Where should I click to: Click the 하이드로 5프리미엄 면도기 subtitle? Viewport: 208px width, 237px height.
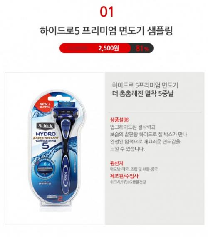click(145, 85)
